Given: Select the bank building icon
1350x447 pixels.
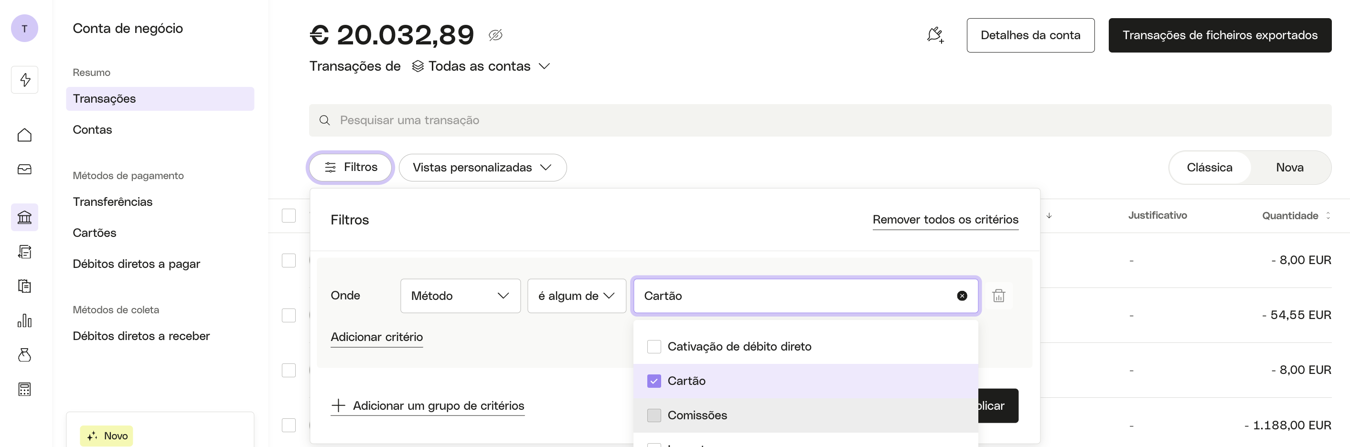Looking at the screenshot, I should tap(25, 217).
